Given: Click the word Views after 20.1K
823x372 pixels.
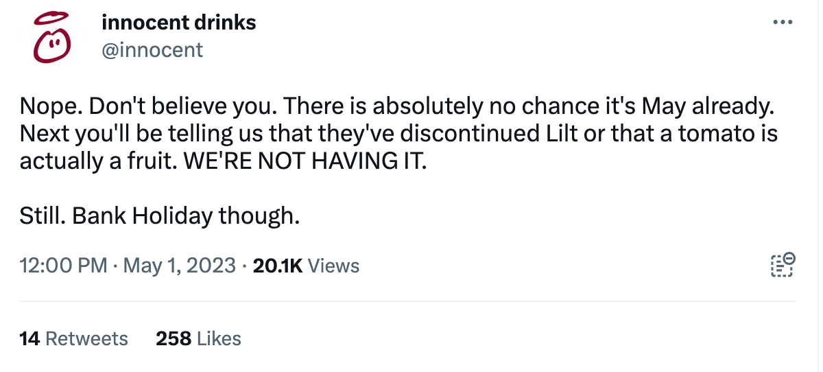Looking at the screenshot, I should (334, 266).
